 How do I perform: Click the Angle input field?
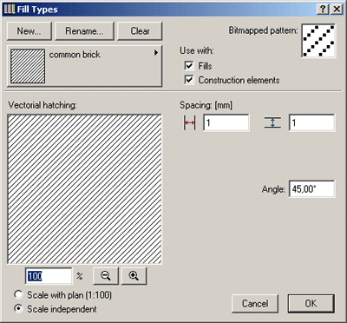[x=312, y=189]
